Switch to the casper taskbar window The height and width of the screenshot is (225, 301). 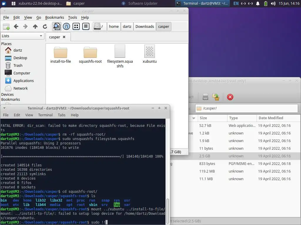coord(76,4)
